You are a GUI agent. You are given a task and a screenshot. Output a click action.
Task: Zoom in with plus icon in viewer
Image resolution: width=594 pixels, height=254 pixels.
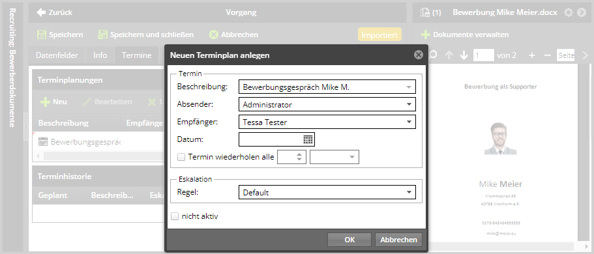pos(532,55)
